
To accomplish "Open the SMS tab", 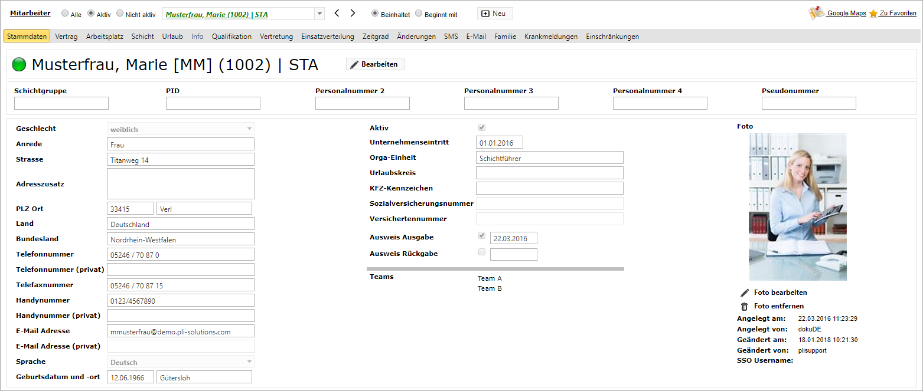I will [451, 37].
